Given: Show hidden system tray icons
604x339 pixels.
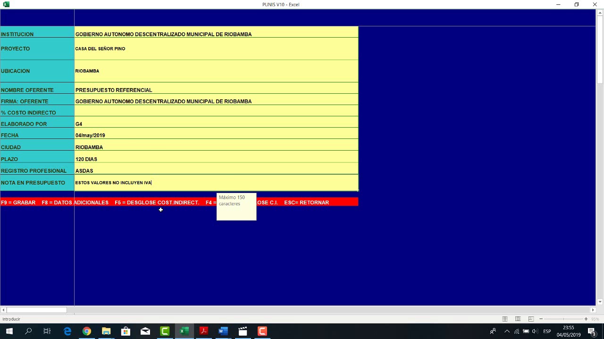Looking at the screenshot, I should (507, 331).
